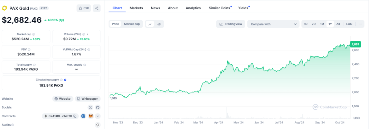
Task: Open the audits badge icon
Action: pos(98,125)
